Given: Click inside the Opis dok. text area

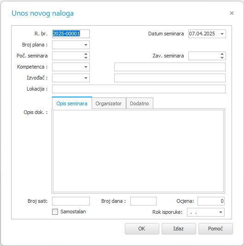Looking at the screenshot, I should pyautogui.click(x=138, y=151).
